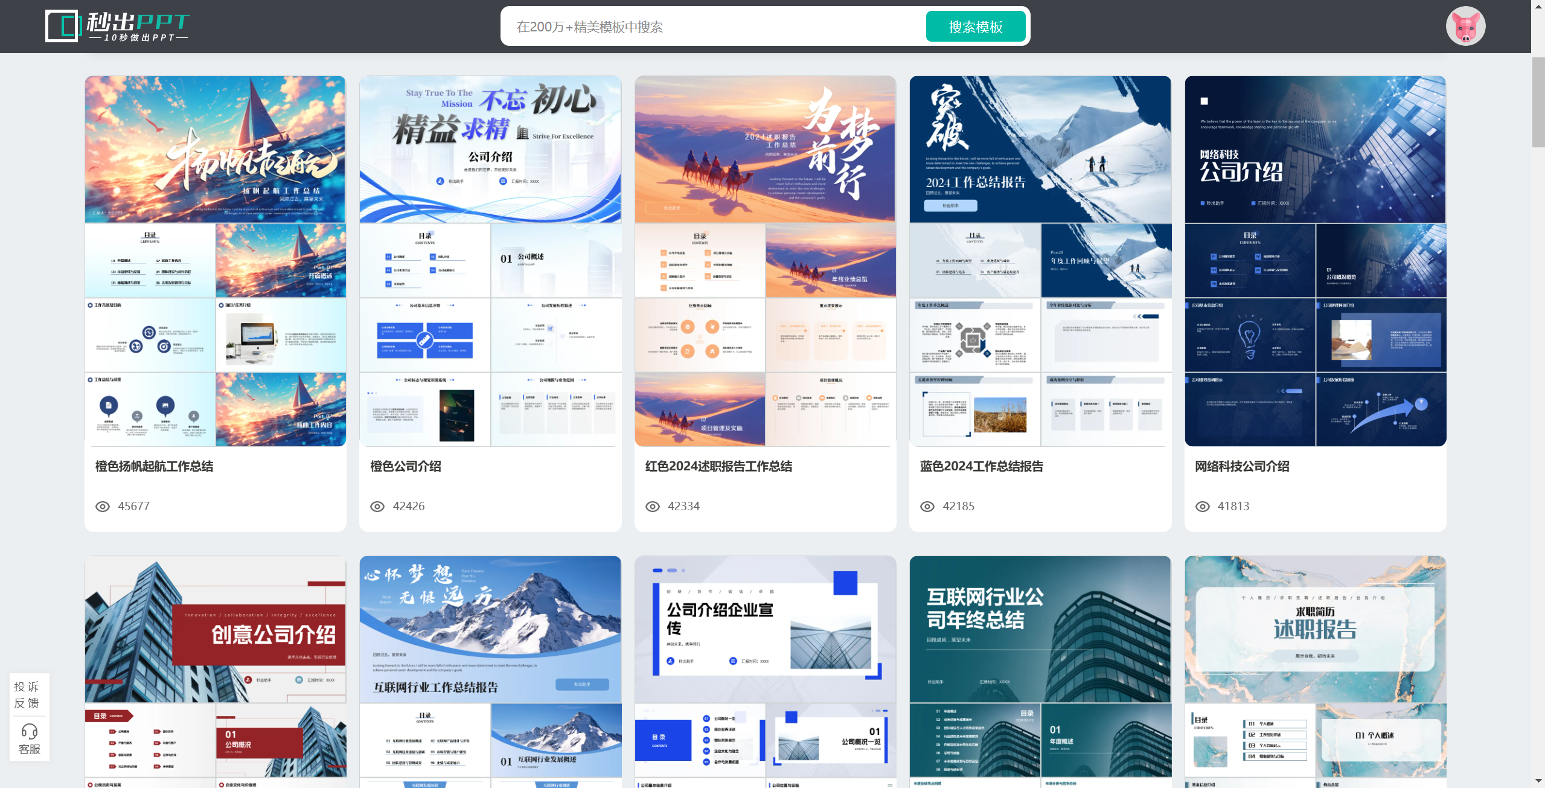Open the 求职简历 述职报告 marble cover
The width and height of the screenshot is (1545, 788).
pos(1315,629)
